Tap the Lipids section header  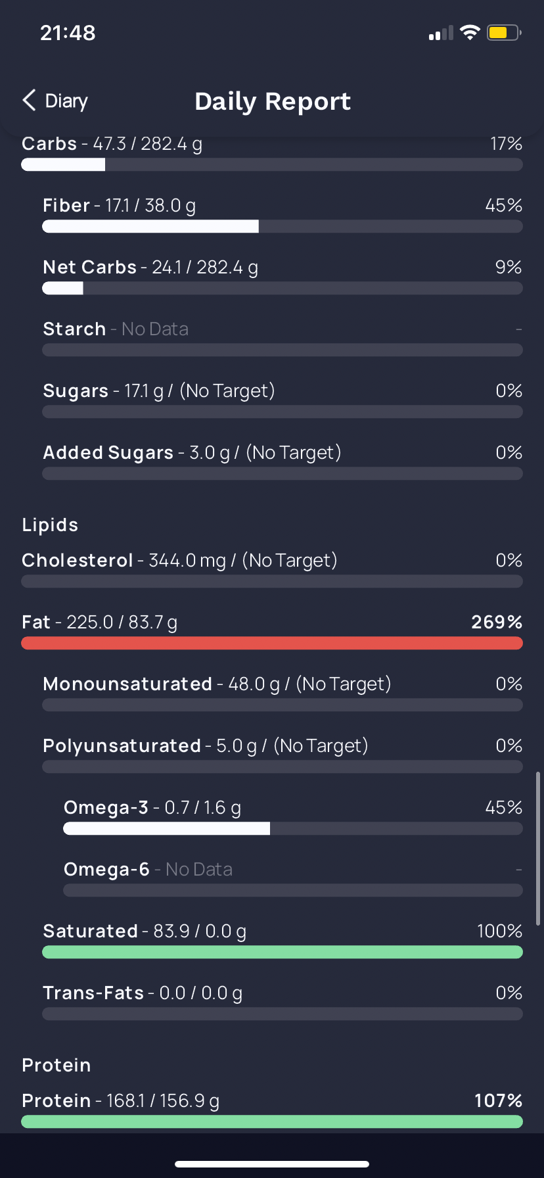click(50, 525)
